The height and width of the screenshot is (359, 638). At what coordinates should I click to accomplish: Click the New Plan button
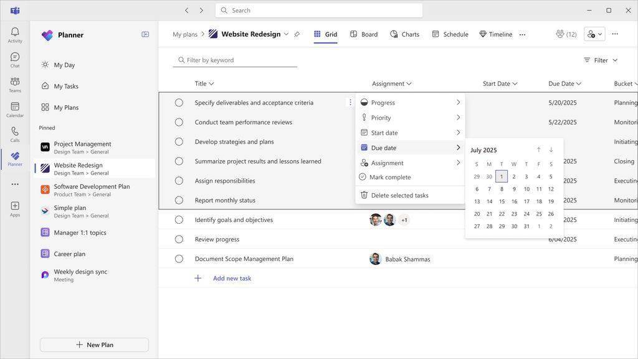[95, 345]
